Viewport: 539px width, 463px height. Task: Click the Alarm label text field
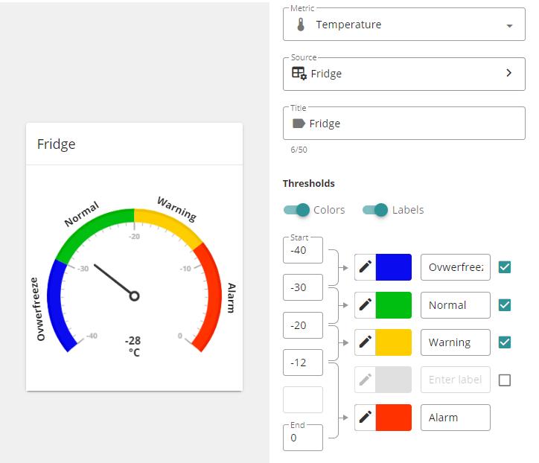pos(456,417)
